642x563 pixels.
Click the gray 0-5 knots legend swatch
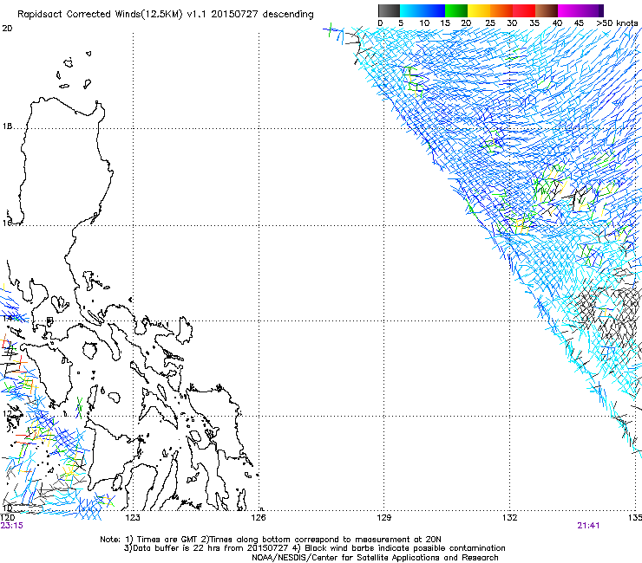389,10
